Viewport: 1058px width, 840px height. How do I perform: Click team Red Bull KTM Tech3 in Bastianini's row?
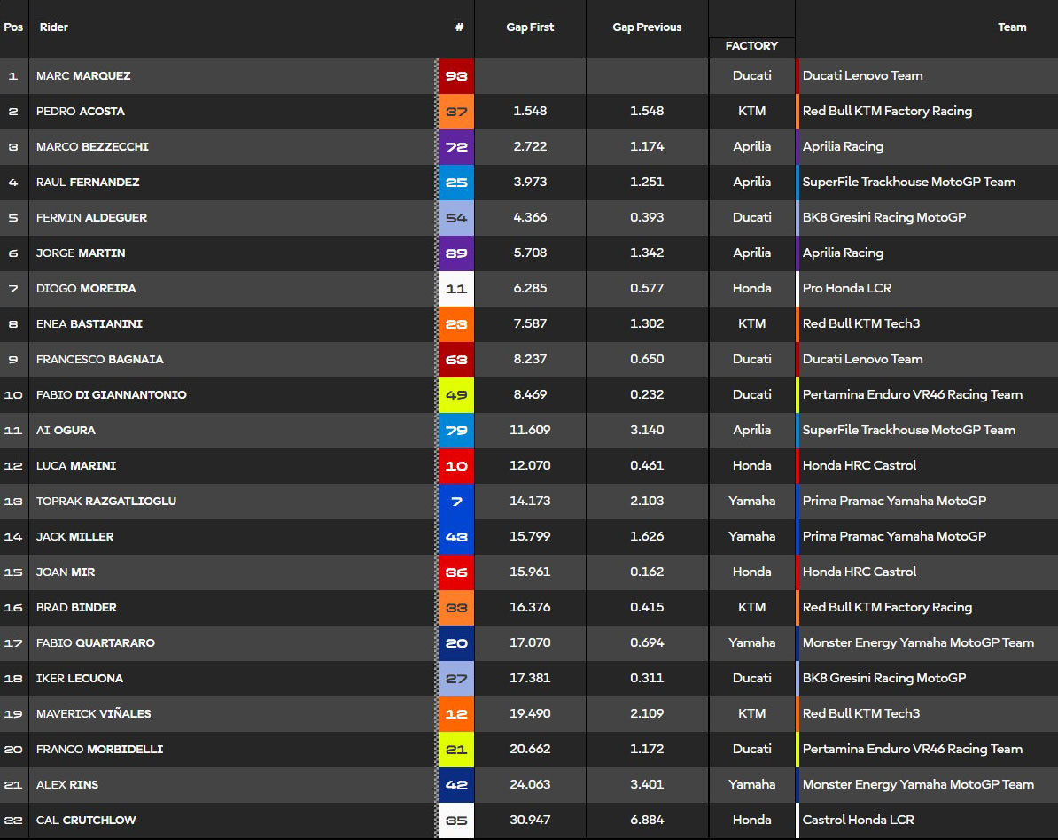(861, 323)
